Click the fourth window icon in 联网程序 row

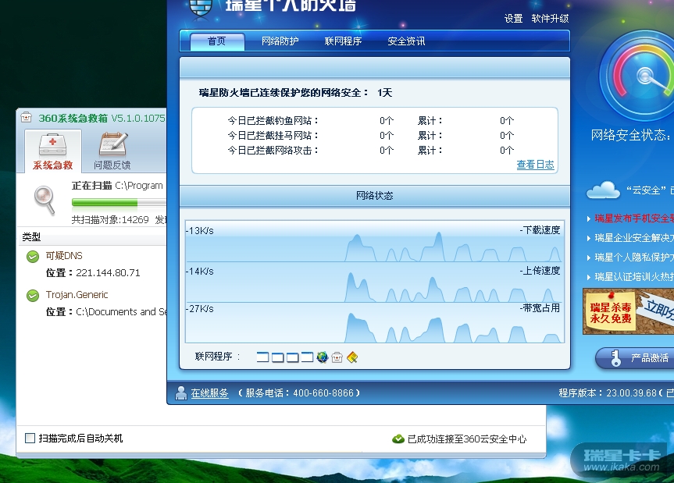307,357
